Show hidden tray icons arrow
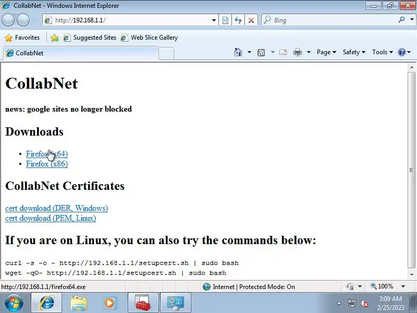 point(339,303)
